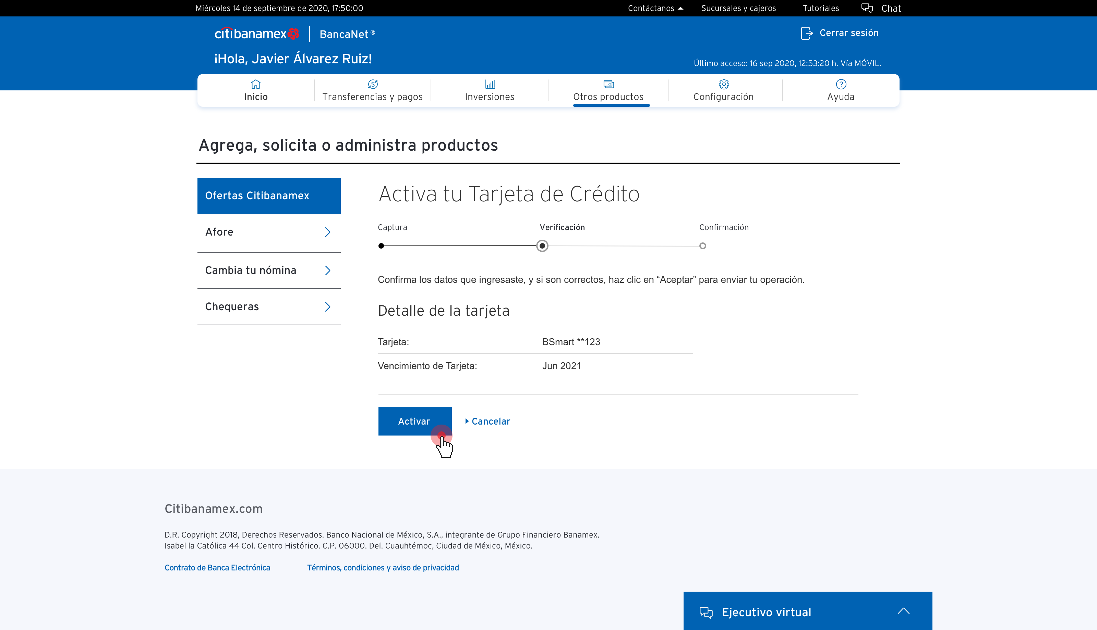Switch to the Inversiones tab
Viewport: 1097px width, 630px height.
(x=490, y=90)
